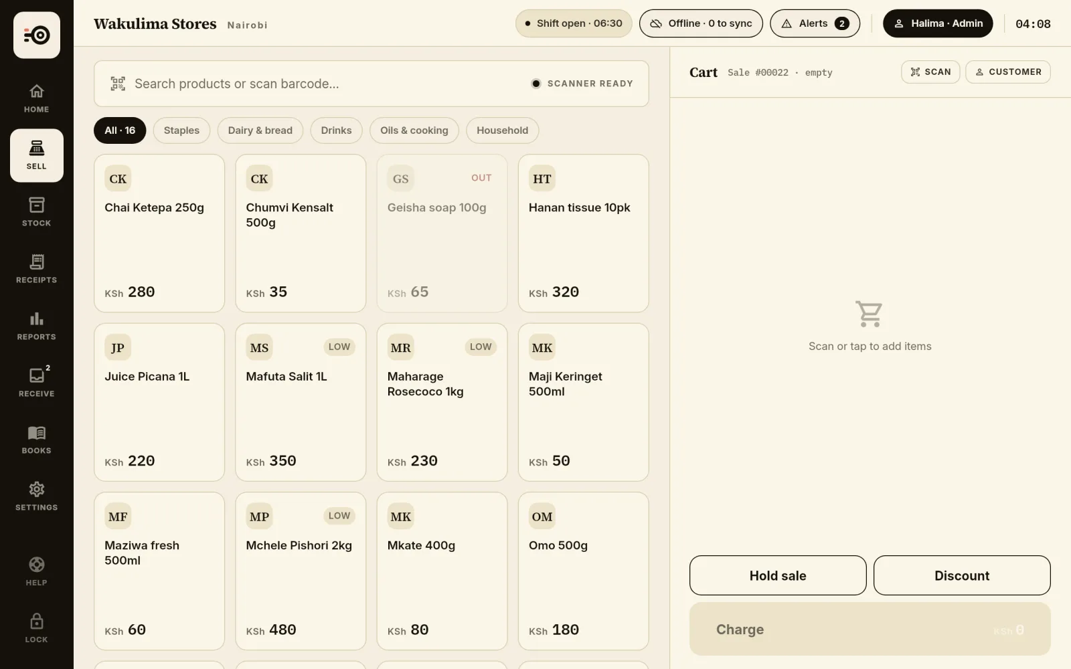The height and width of the screenshot is (669, 1071).
Task: Click the Offline · 0 to sync indicator
Action: [x=701, y=23]
